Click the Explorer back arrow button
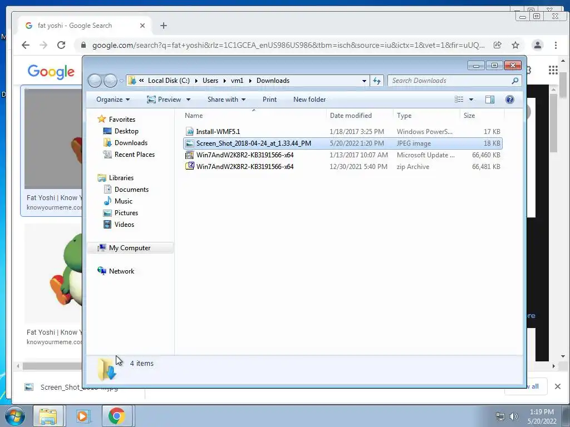 pyautogui.click(x=95, y=81)
